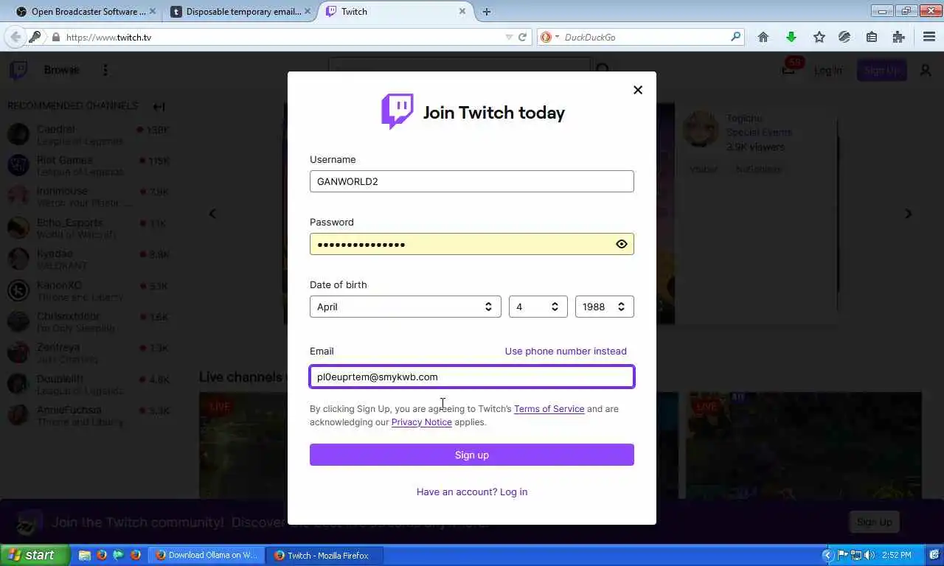Screen dimensions: 944x566
Task: Open the Riot Games recommended channel
Action: point(88,166)
